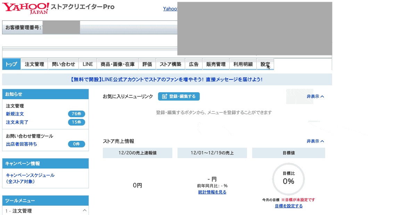Switch to the 評価 tab
This screenshot has height=215, width=404.
[x=147, y=64]
